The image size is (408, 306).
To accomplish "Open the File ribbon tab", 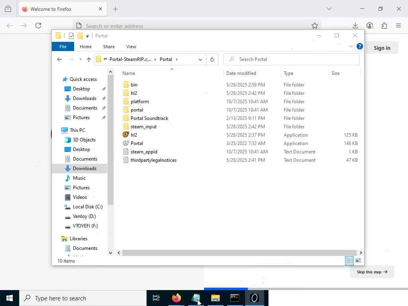I will click(63, 47).
